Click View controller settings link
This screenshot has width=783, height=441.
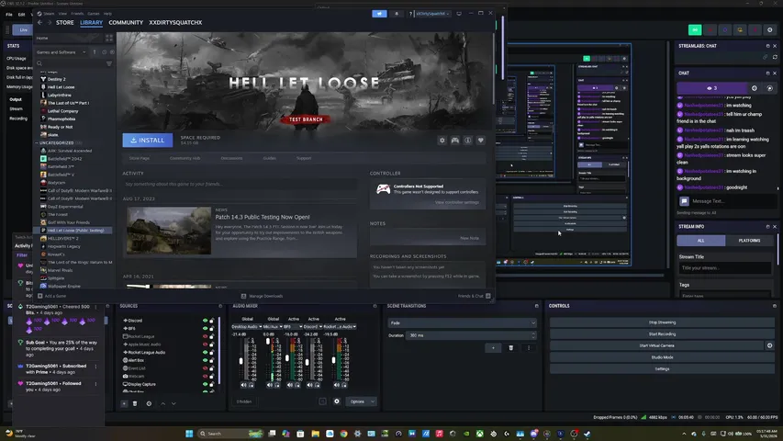pyautogui.click(x=457, y=202)
